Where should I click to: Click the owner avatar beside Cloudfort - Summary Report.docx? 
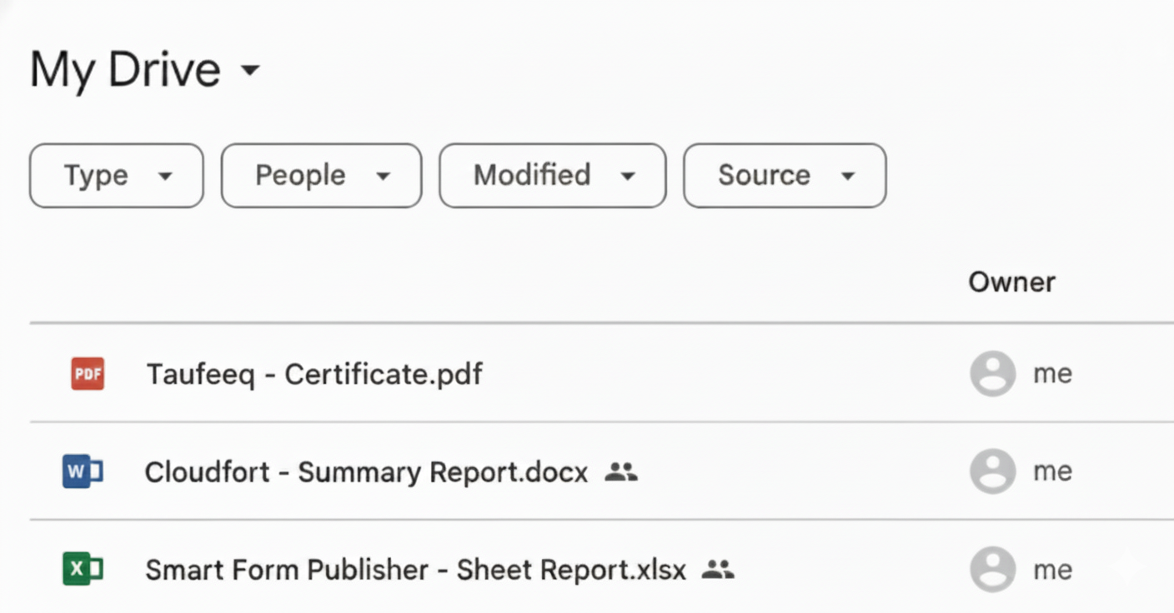991,471
